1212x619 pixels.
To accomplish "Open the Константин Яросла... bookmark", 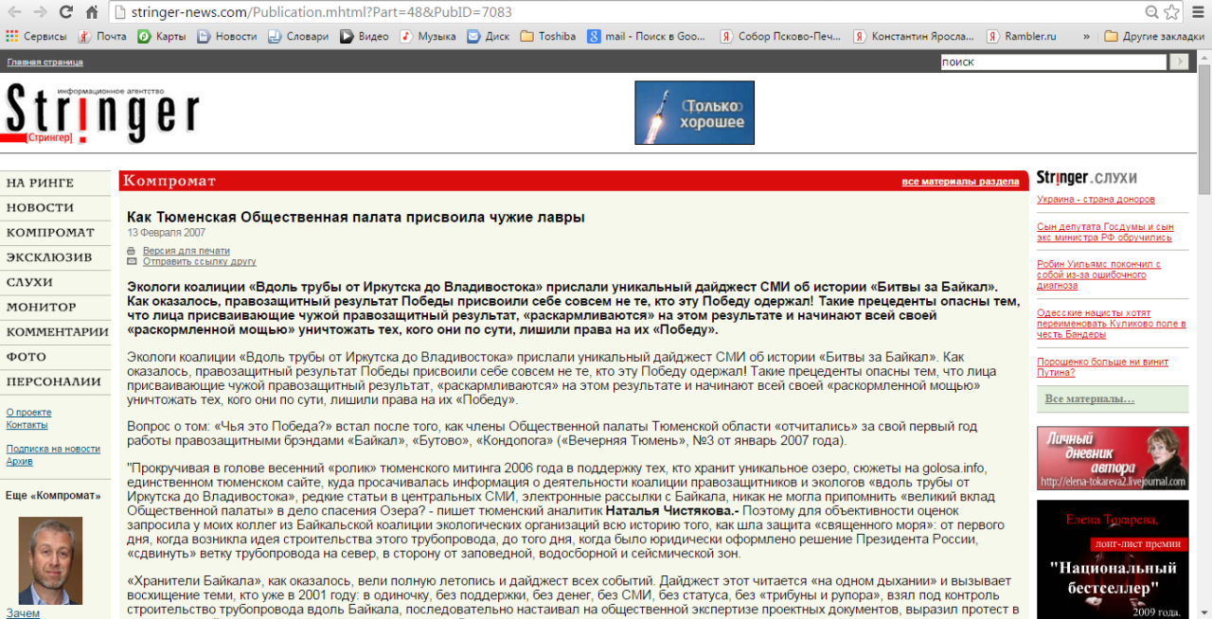I will pyautogui.click(x=913, y=36).
